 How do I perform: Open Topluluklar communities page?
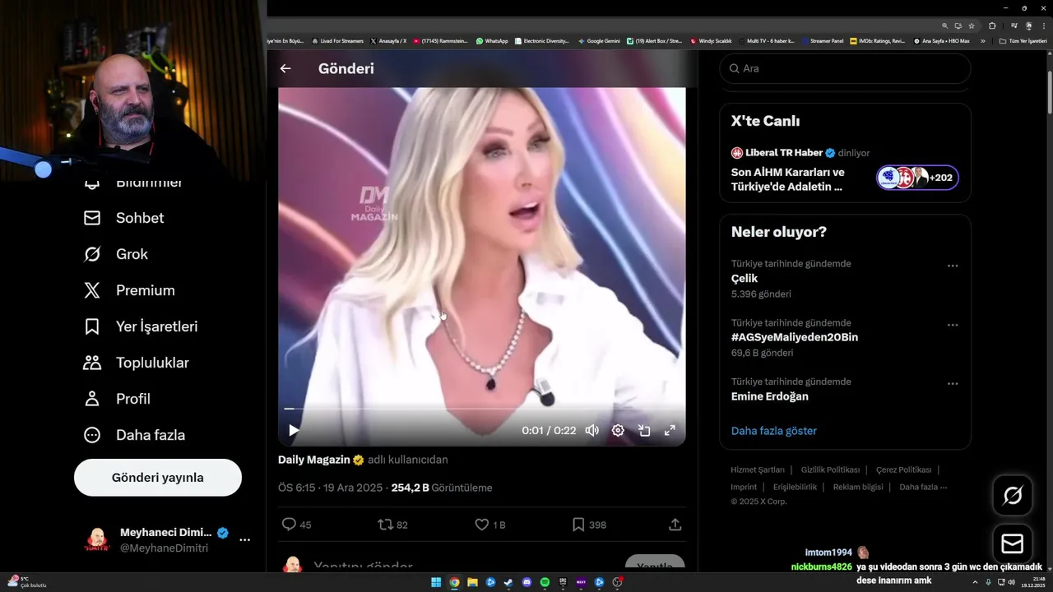[136, 363]
